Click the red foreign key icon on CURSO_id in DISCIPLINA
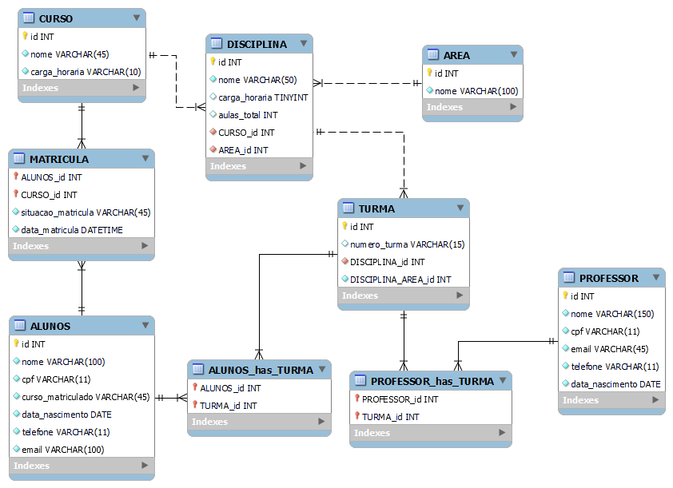Viewport: 673px width, 488px height. pyautogui.click(x=213, y=133)
